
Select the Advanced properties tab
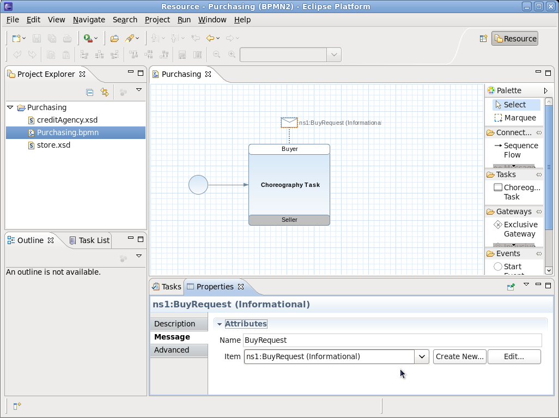click(x=179, y=350)
